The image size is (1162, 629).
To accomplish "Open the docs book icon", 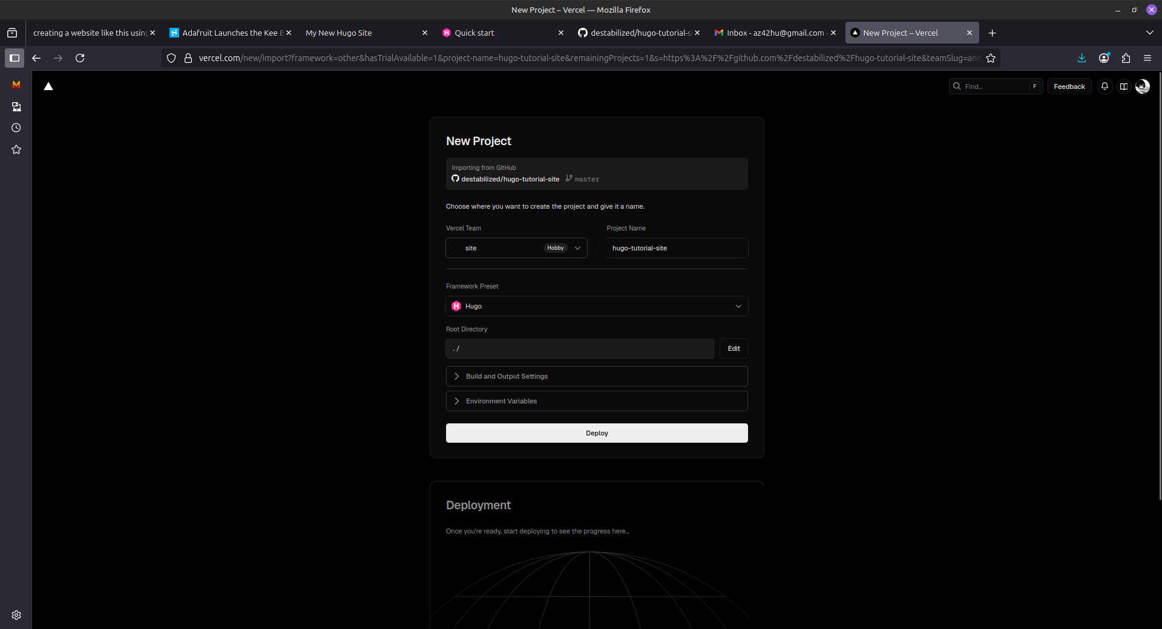I will tap(1123, 86).
